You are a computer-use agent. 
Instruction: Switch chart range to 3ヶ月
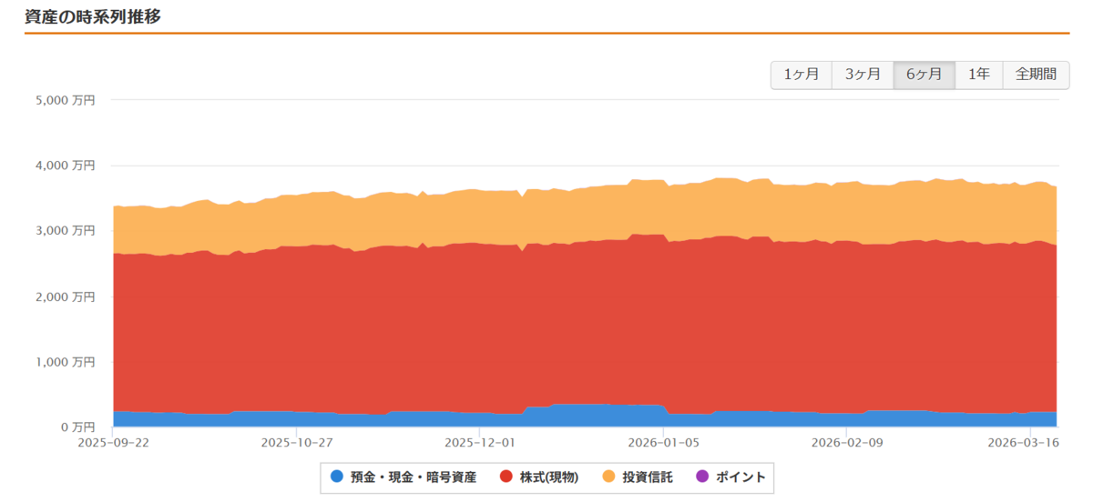pyautogui.click(x=863, y=75)
